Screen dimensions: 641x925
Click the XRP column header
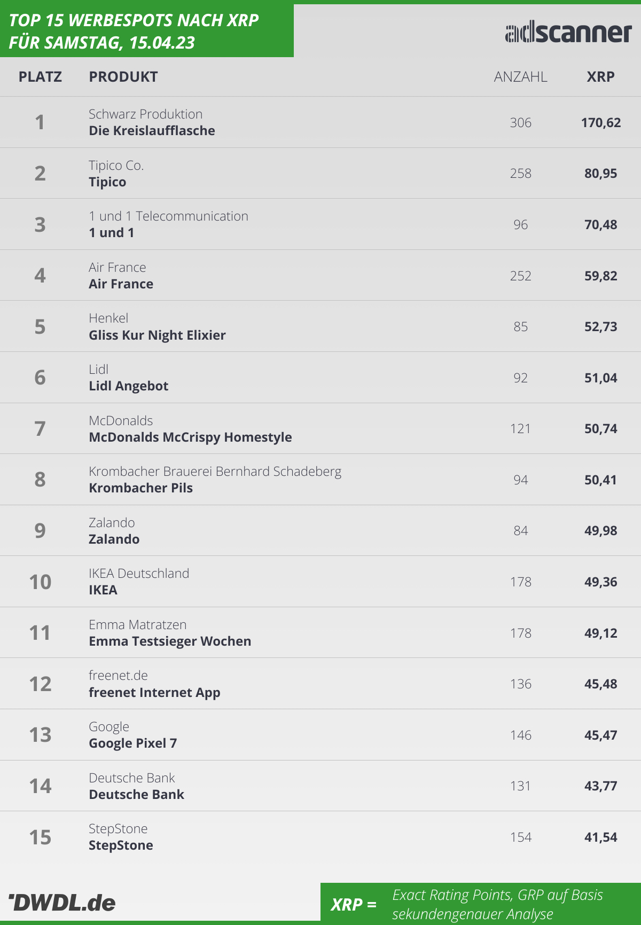tap(600, 77)
